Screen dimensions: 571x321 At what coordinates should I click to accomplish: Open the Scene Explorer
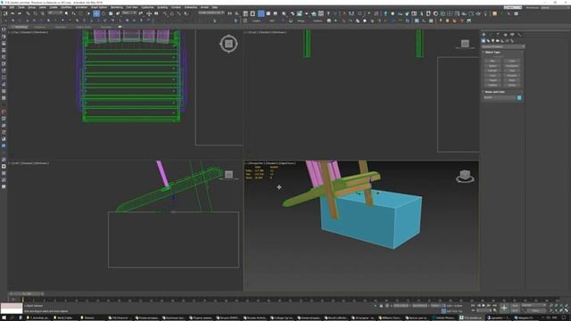[246, 13]
